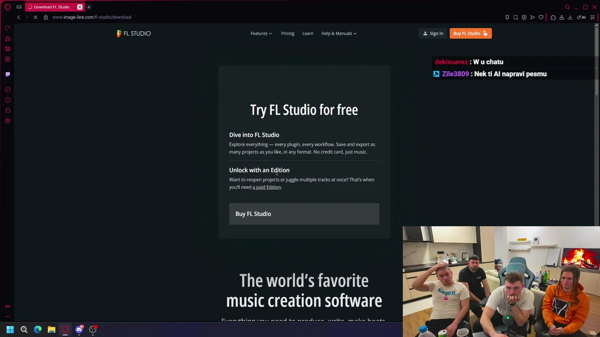Open File Explorer from taskbar
600x337 pixels.
[x=52, y=330]
